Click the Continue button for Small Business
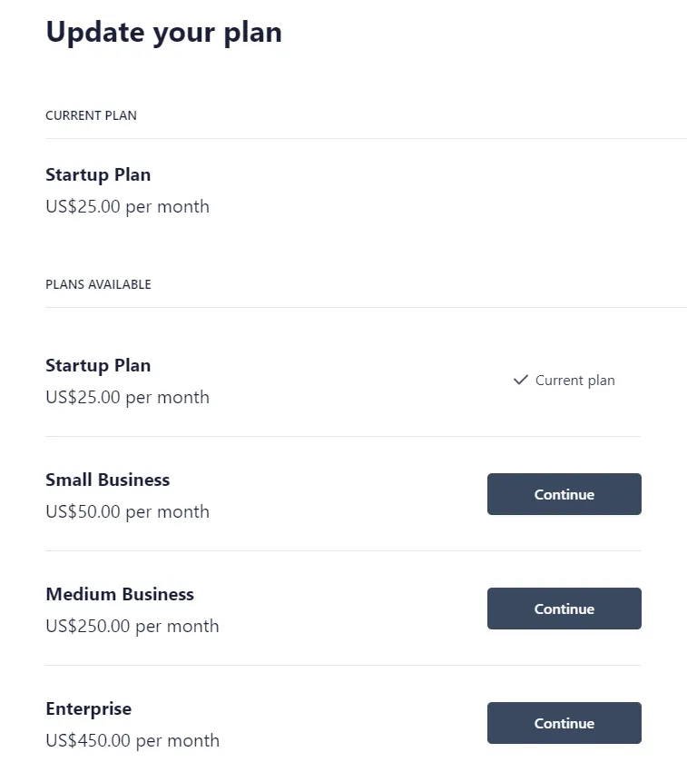687x772 pixels. pos(564,494)
